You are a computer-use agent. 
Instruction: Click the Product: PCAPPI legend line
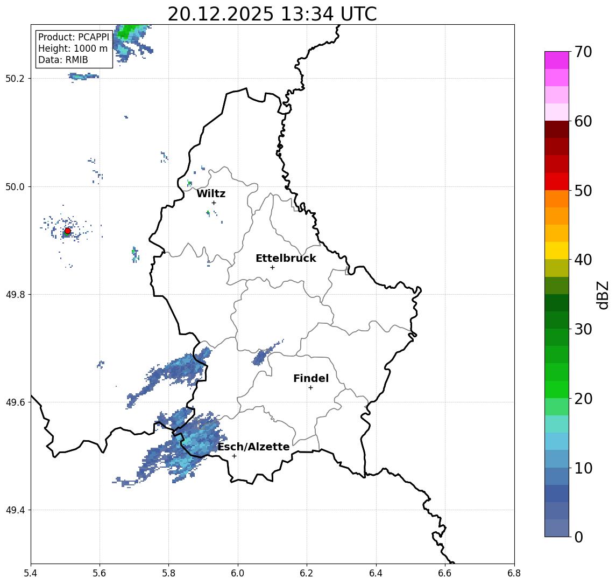74,37
